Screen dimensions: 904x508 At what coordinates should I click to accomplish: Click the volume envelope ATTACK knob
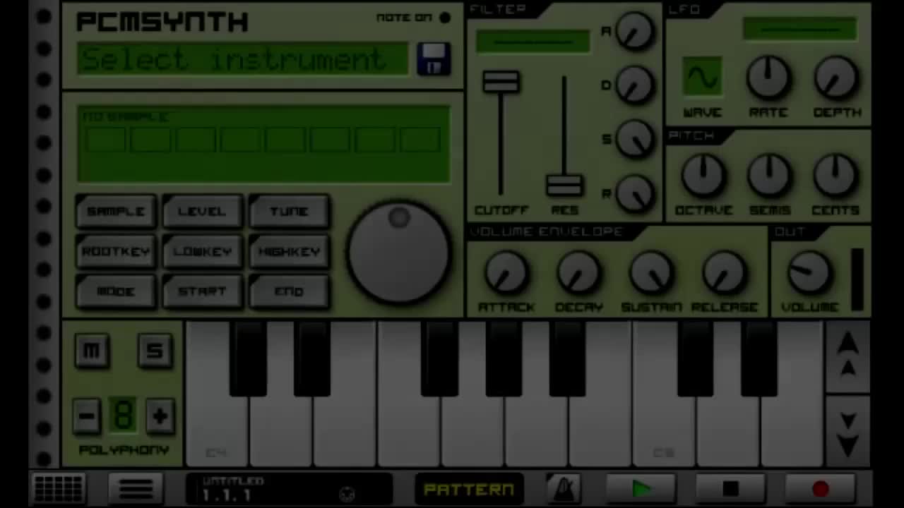[x=506, y=274]
